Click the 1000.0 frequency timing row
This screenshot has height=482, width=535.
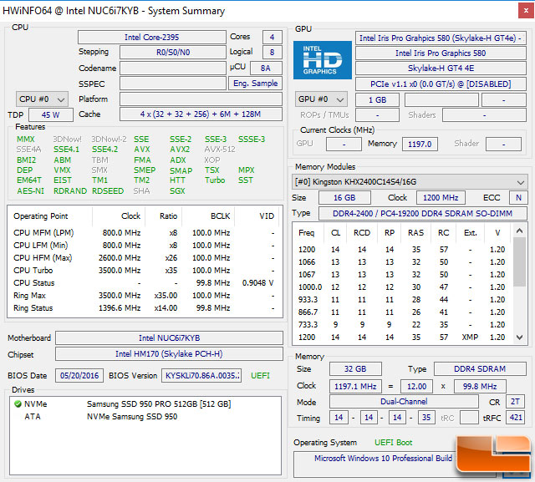(401, 287)
